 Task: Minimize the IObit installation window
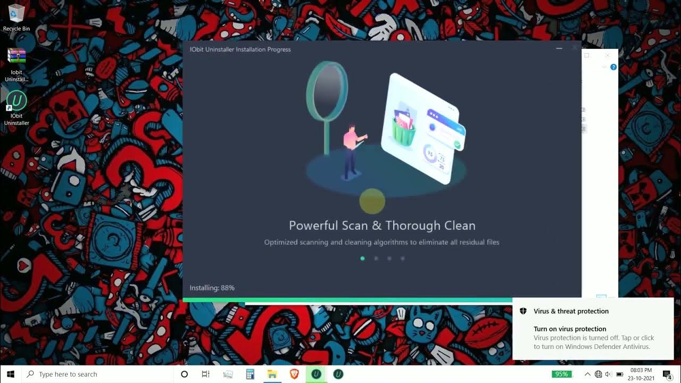tap(559, 48)
